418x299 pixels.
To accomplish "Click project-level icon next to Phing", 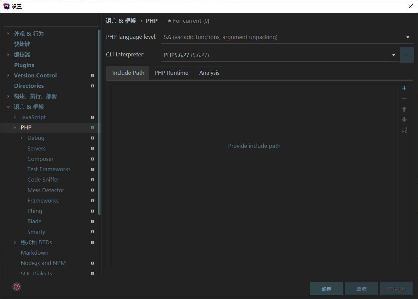I will pos(92,211).
